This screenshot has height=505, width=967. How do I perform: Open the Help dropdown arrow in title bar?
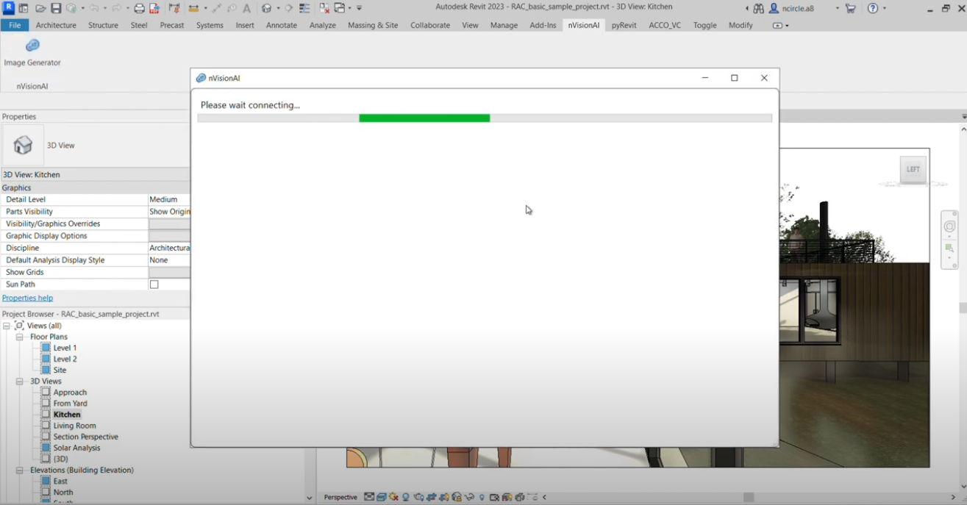coord(884,8)
